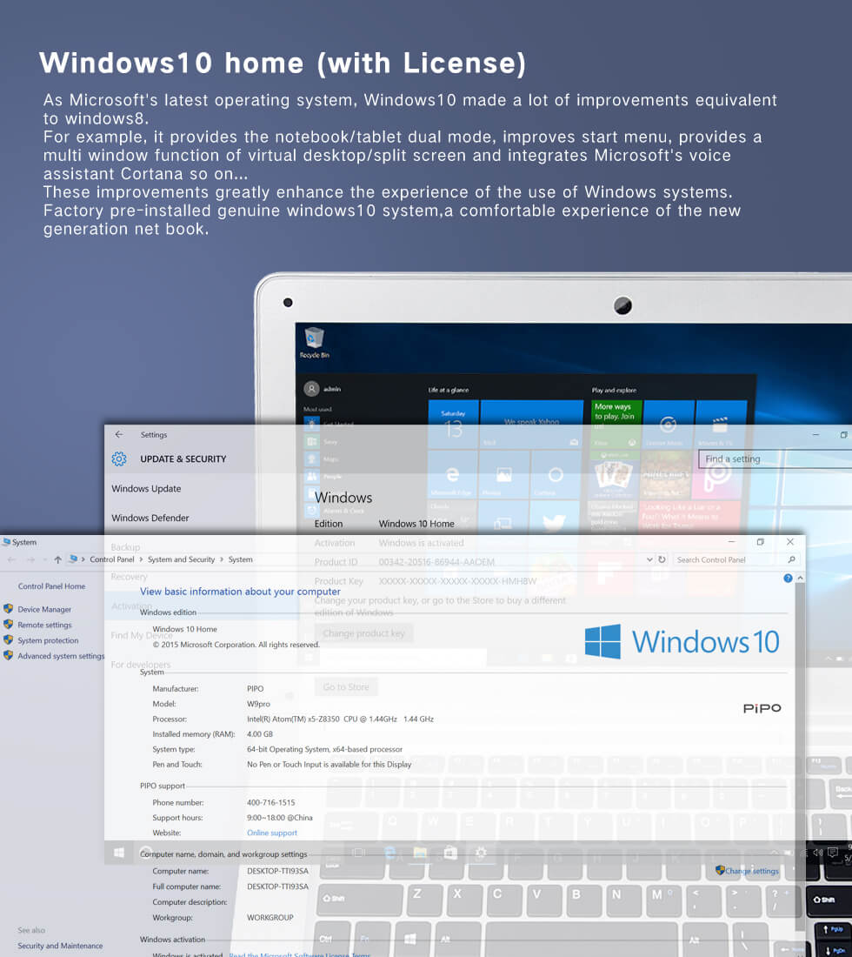Click the back arrow in Settings window
This screenshot has width=852, height=957.
coord(119,434)
